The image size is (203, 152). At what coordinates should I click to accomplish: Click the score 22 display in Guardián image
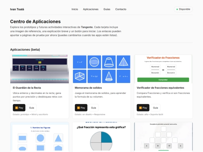pos(40,62)
